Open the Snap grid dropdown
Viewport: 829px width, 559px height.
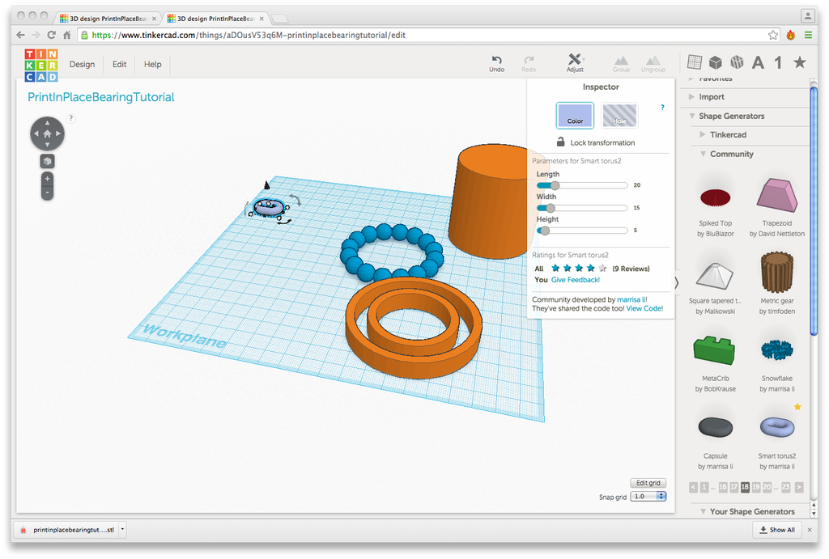[x=648, y=496]
